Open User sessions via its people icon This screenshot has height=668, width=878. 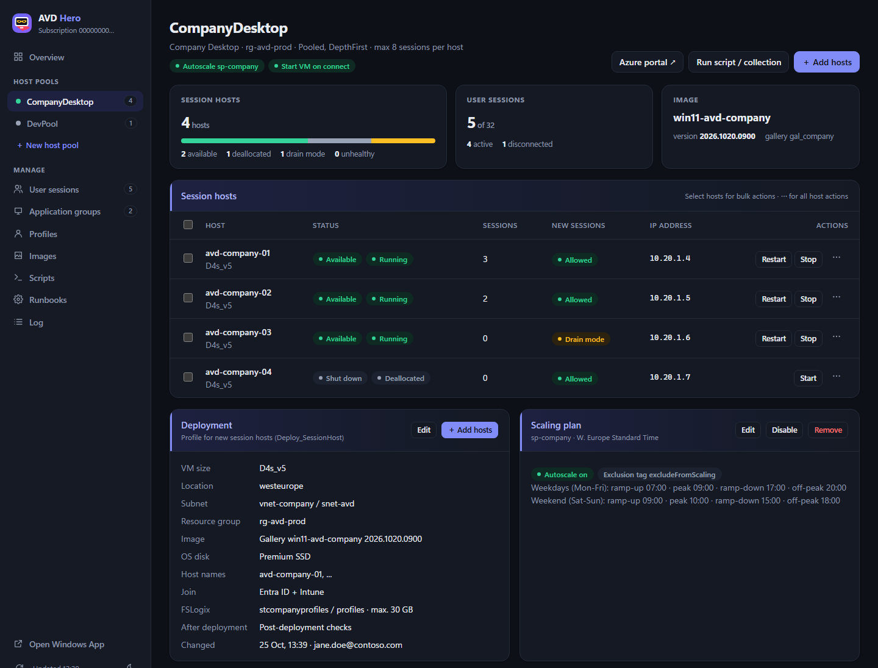point(18,189)
